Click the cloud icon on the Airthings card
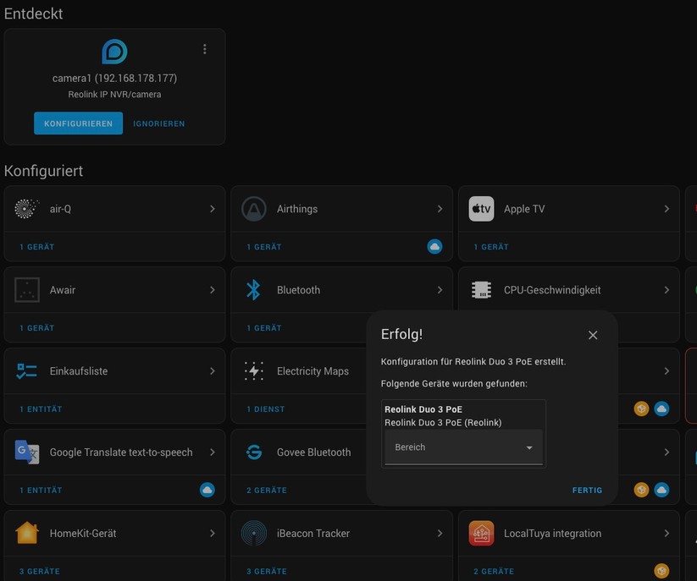Viewport: 697px width, 581px height. tap(434, 246)
